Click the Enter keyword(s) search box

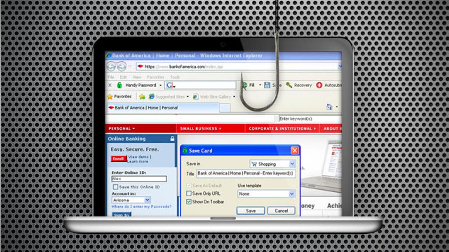(310, 119)
